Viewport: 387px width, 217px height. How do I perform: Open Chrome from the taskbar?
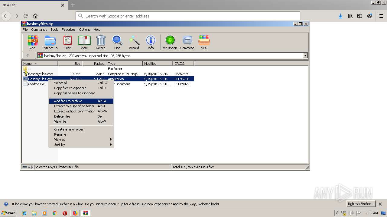[55, 213]
